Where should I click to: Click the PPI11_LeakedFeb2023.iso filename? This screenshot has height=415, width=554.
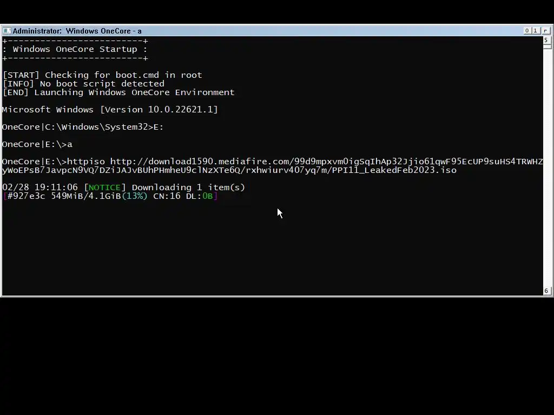[394, 170]
